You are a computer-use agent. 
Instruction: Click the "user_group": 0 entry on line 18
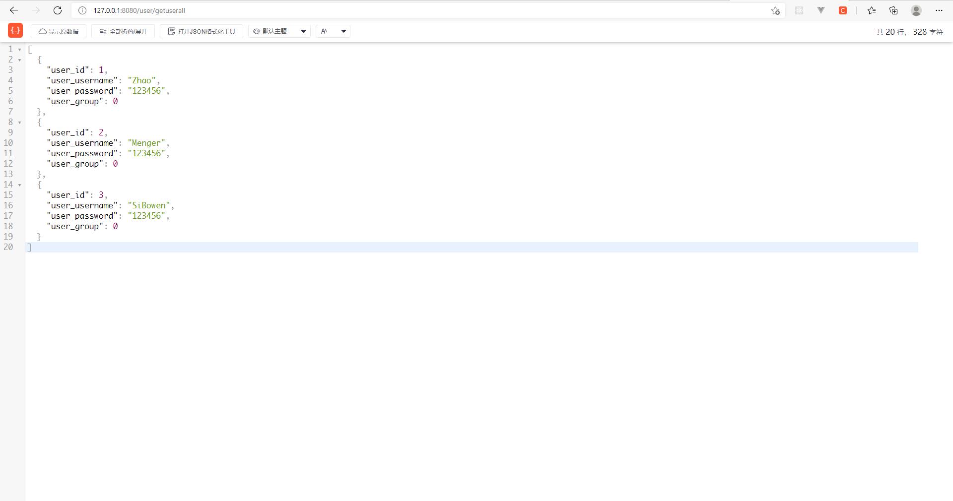(x=82, y=226)
